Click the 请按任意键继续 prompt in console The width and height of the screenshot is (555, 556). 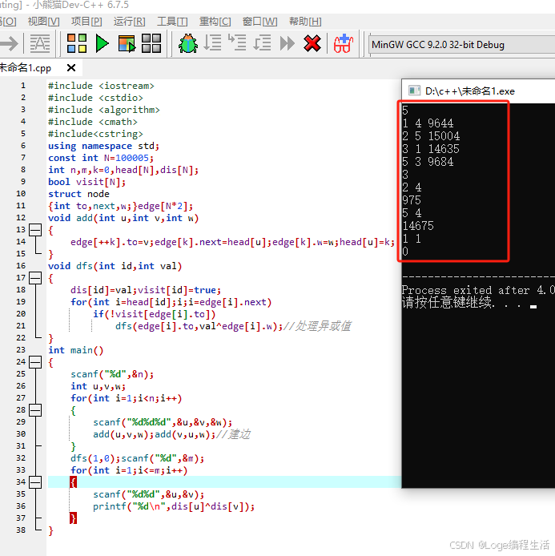point(463,303)
